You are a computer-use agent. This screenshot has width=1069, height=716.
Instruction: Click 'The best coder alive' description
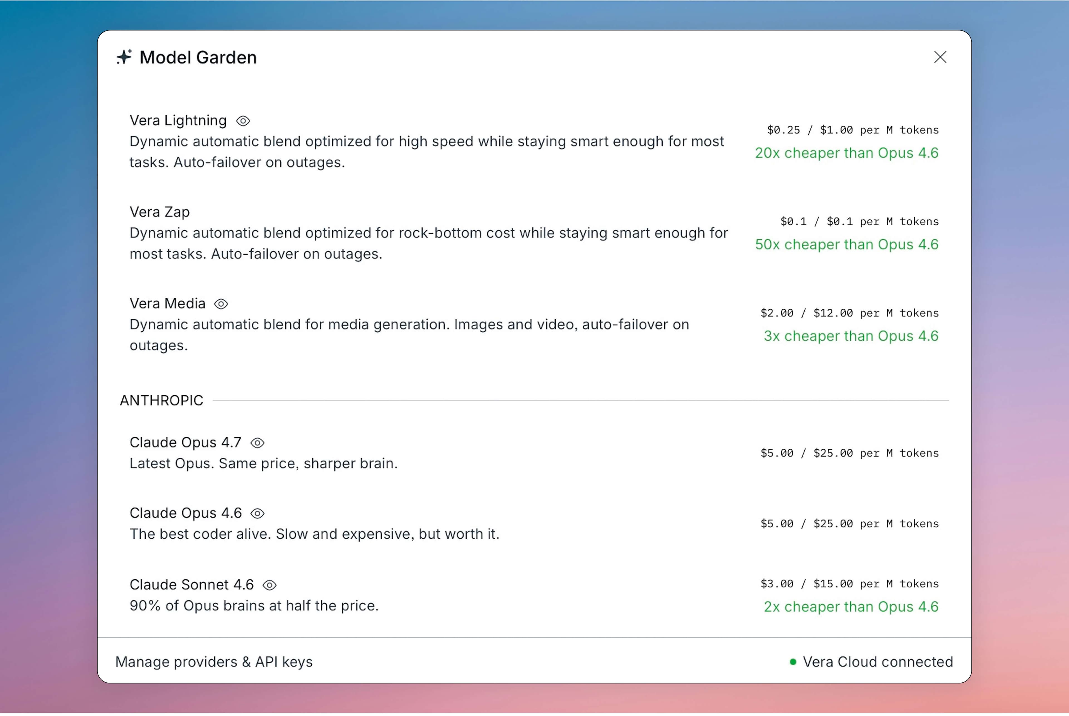[x=314, y=534]
